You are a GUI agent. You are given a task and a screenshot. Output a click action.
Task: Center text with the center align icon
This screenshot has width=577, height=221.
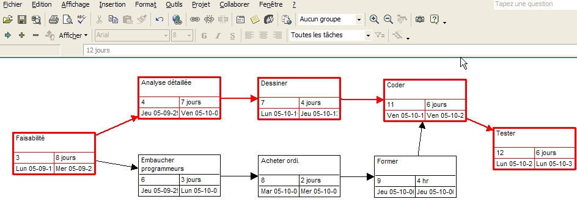pyautogui.click(x=263, y=35)
